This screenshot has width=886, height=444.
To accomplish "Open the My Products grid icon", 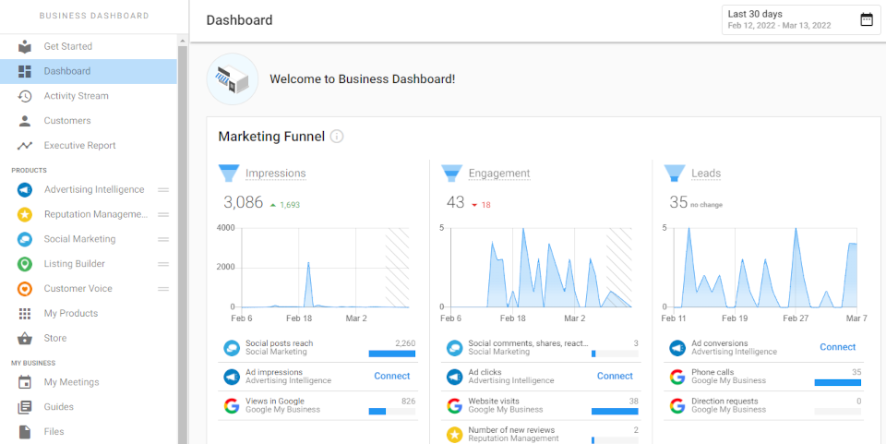I will point(24,314).
